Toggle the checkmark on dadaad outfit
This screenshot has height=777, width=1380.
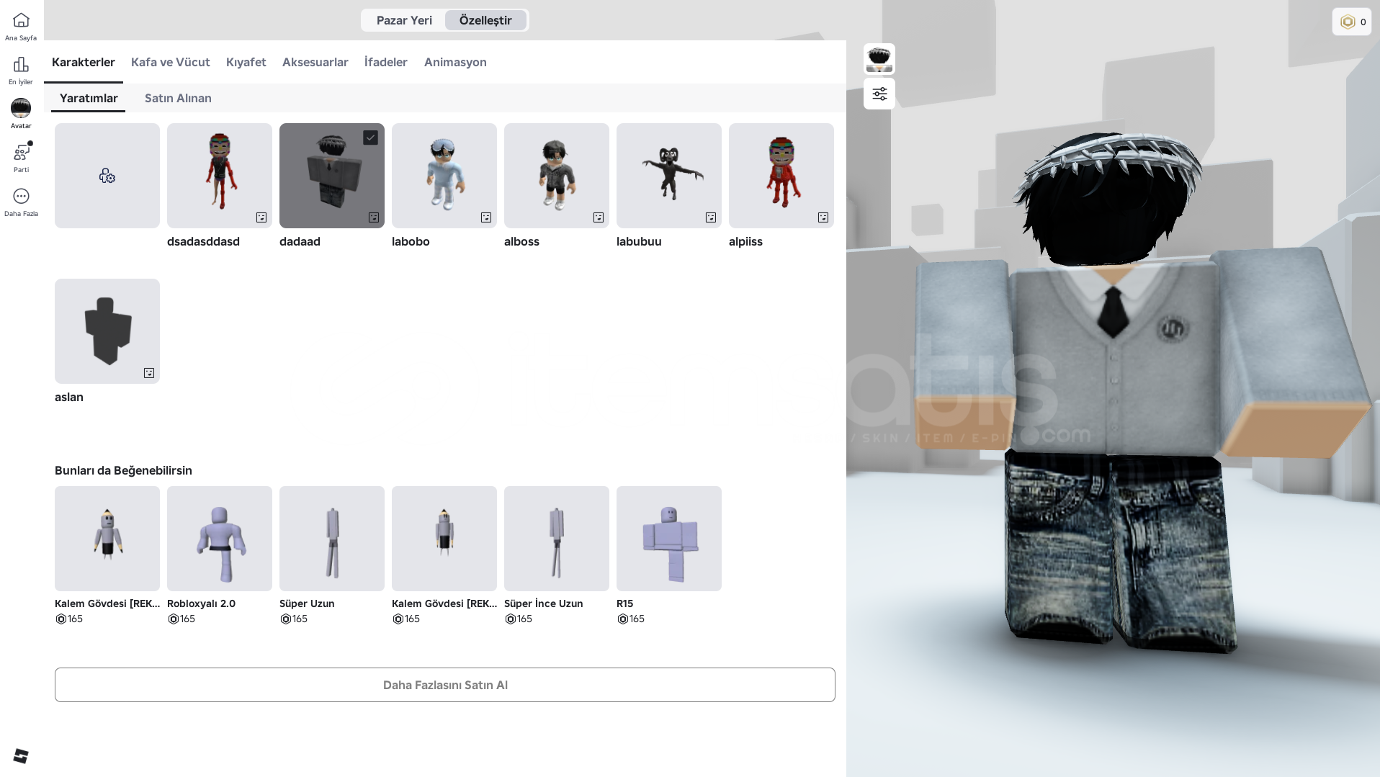click(370, 138)
